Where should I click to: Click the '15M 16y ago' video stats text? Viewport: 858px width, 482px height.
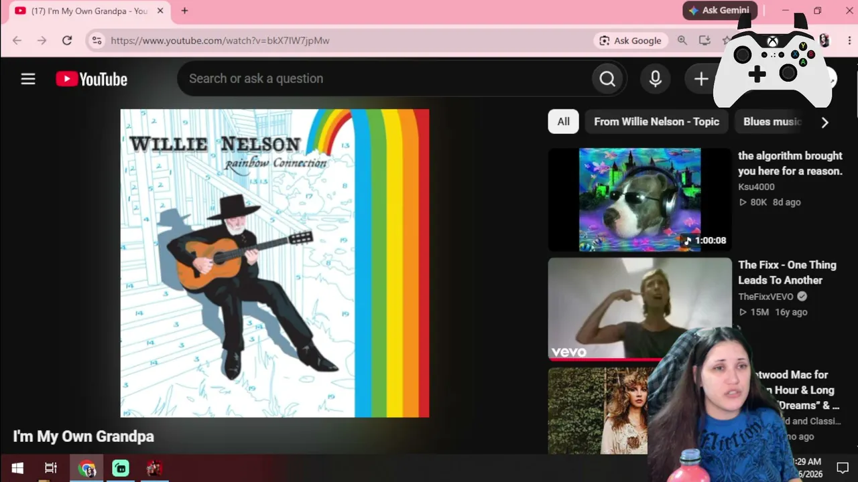click(x=773, y=312)
